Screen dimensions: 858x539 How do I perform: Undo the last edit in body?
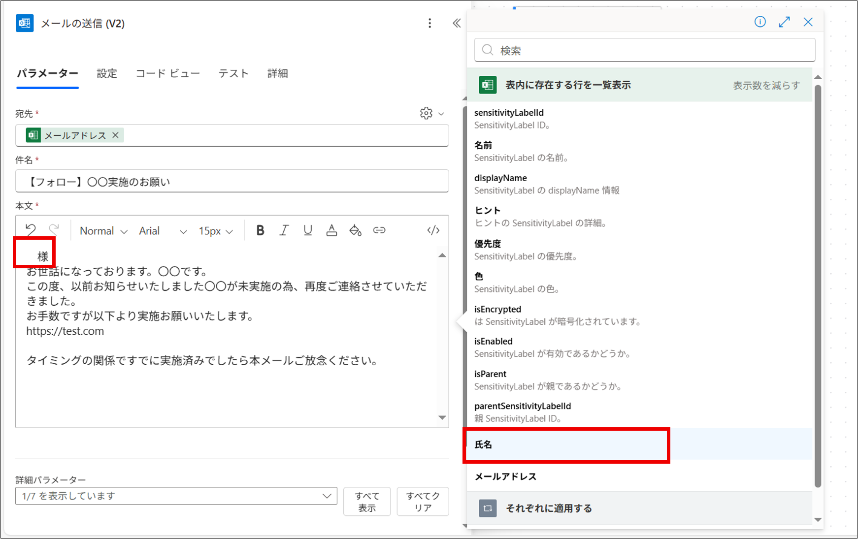pos(31,230)
